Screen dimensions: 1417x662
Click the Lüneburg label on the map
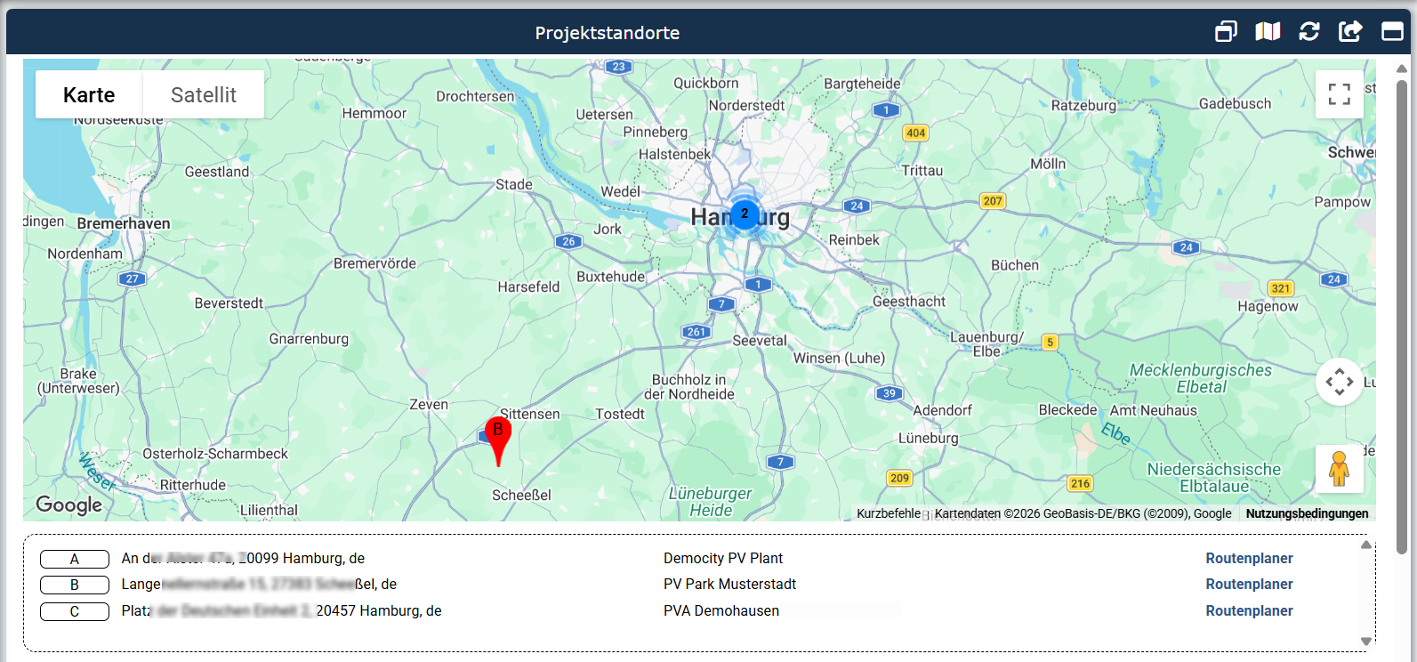pos(929,439)
